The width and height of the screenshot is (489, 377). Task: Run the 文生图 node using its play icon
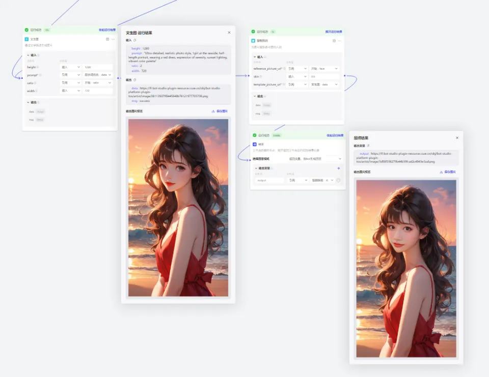pos(107,39)
